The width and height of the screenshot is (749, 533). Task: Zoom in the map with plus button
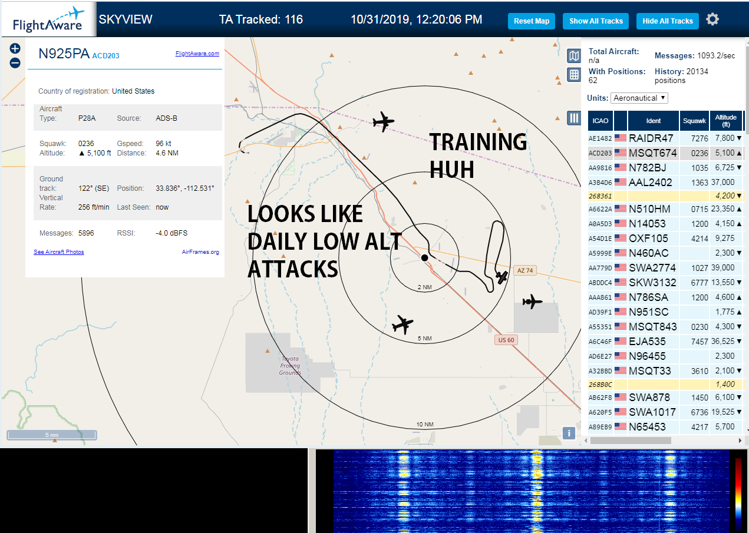coord(15,48)
